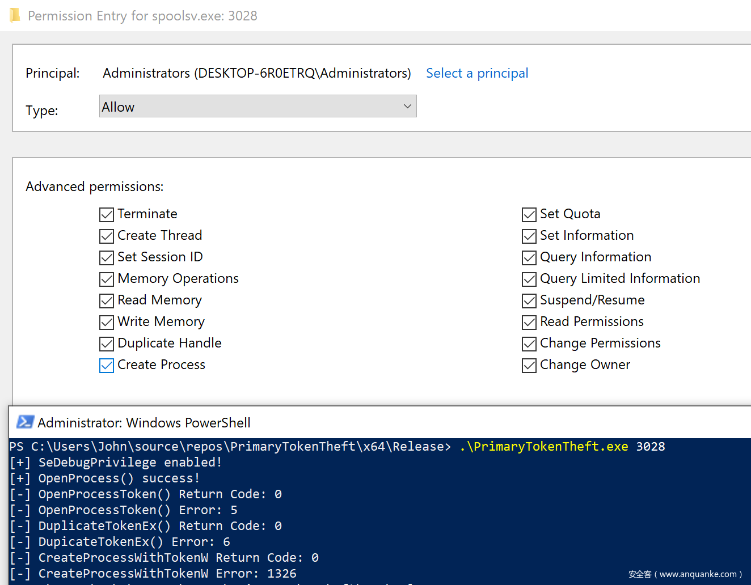
Task: Click the Select a principal link
Action: coord(476,73)
